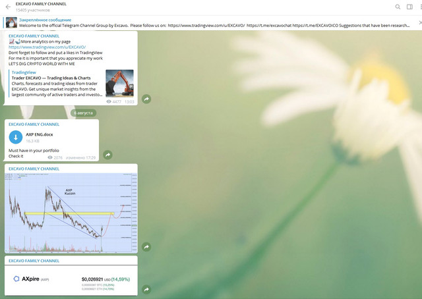Viewport: 422px width, 299px height.
Task: Forward the AXpire price message
Action: [x=146, y=290]
